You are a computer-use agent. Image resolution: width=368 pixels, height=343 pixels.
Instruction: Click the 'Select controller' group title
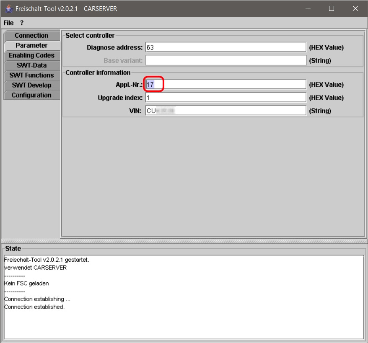coord(90,36)
